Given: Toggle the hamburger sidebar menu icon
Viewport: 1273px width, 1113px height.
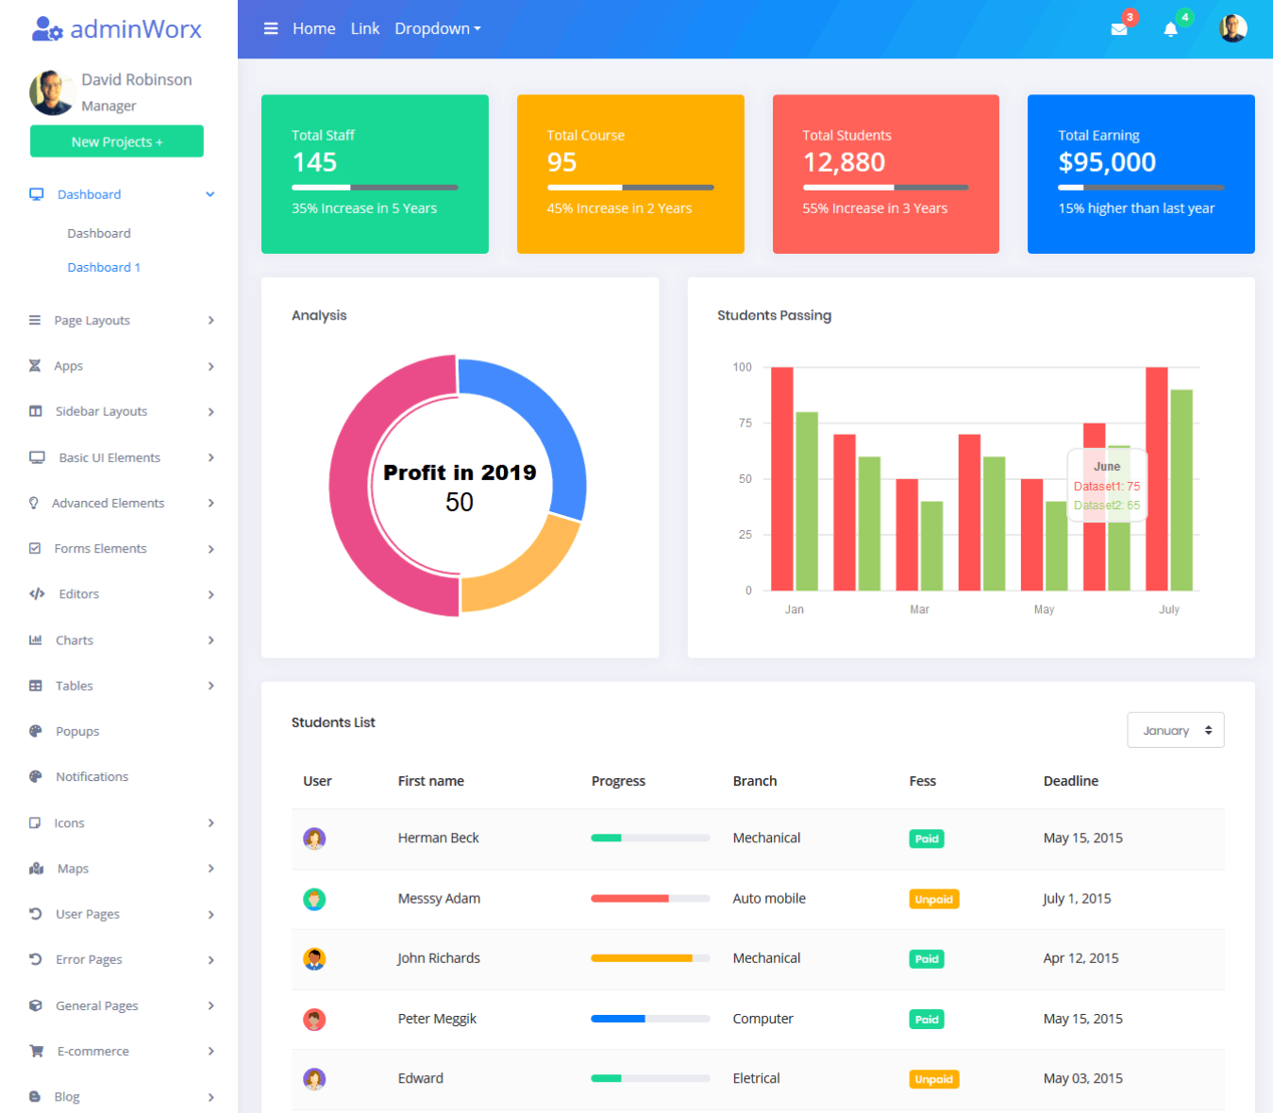Looking at the screenshot, I should pyautogui.click(x=271, y=28).
